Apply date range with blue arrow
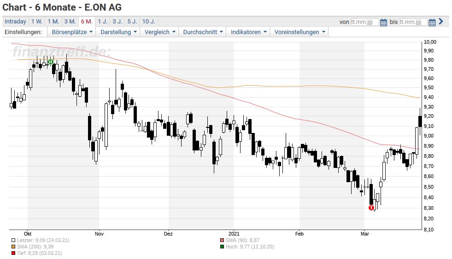Image resolution: width=452 pixels, height=259 pixels. pos(441,21)
